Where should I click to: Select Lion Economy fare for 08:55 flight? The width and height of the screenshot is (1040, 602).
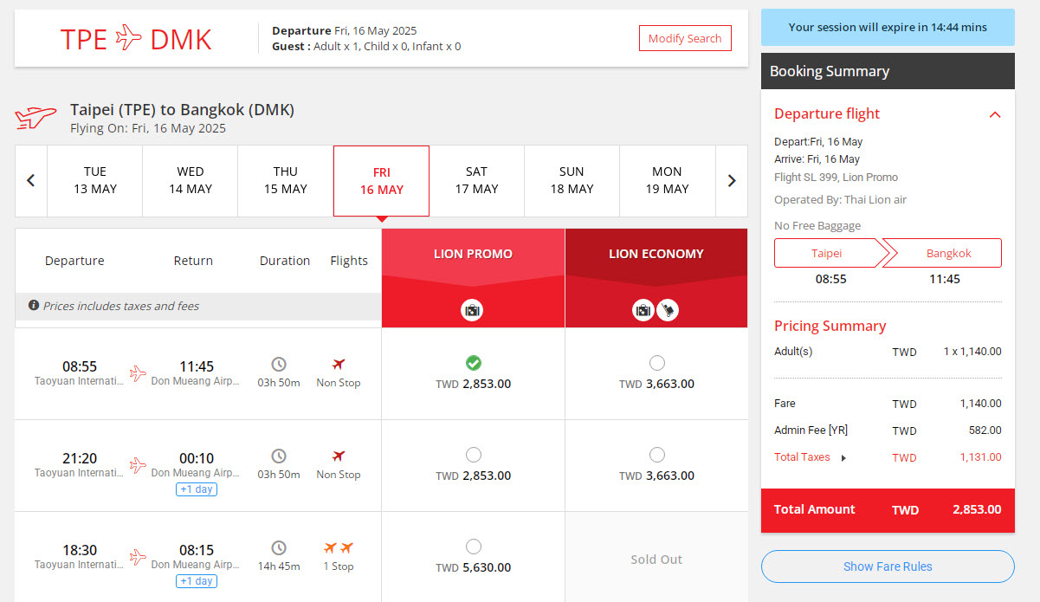coord(657,363)
